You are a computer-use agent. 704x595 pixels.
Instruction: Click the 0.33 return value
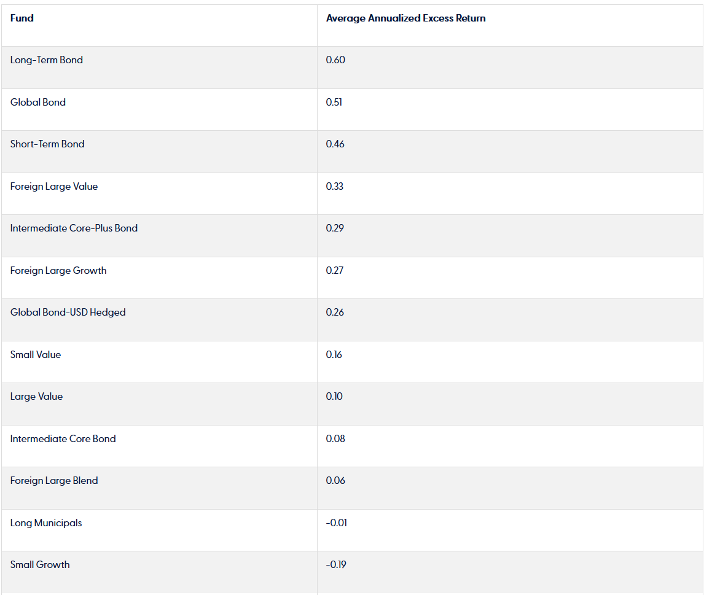coord(335,187)
